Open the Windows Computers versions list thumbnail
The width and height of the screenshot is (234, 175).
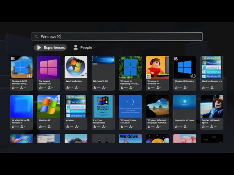[212, 67]
